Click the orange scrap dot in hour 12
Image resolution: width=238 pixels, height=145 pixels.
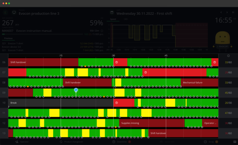tap(116, 127)
